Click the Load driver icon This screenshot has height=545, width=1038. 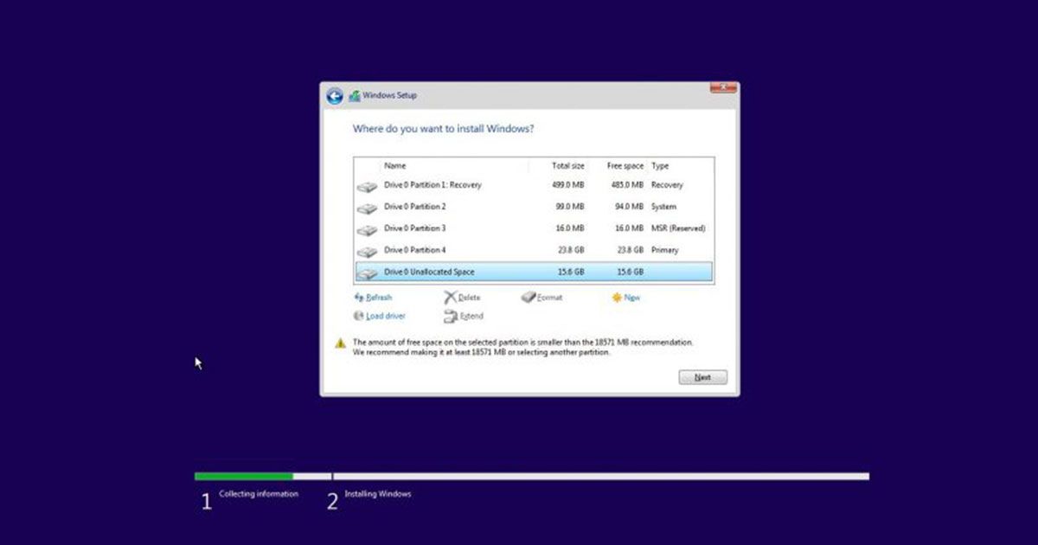point(358,316)
